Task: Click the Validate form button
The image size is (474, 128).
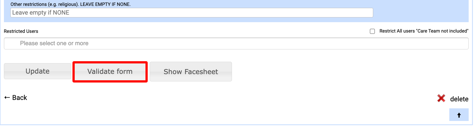Action: tap(110, 72)
